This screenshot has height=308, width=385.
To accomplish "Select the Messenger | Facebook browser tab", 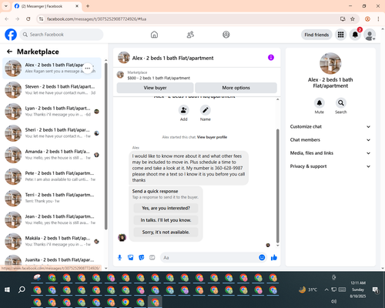I will (47, 6).
